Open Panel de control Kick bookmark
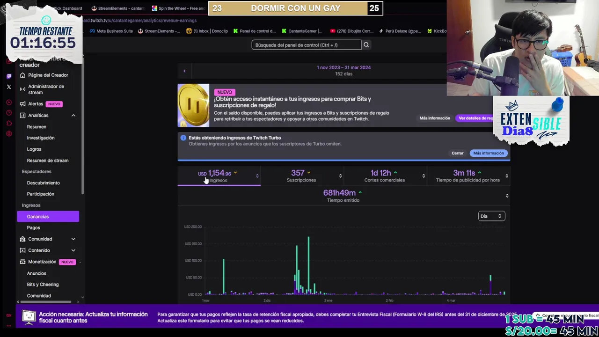599x337 pixels. tap(255, 31)
